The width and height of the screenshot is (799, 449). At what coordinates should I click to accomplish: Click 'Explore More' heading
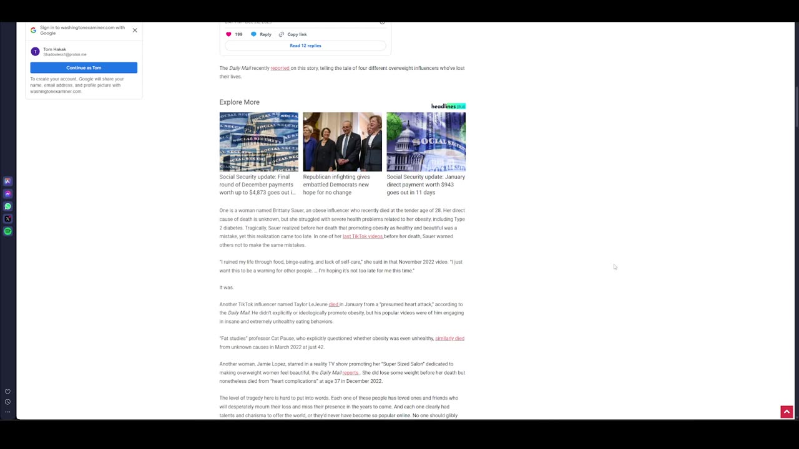pyautogui.click(x=239, y=102)
